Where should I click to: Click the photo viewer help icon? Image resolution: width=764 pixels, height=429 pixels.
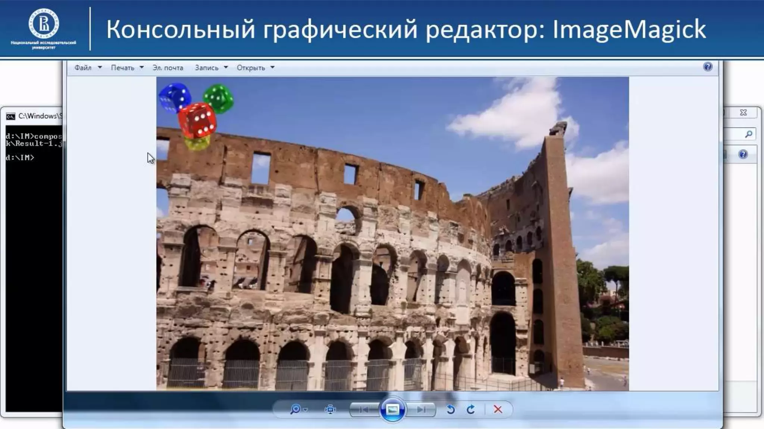(708, 67)
